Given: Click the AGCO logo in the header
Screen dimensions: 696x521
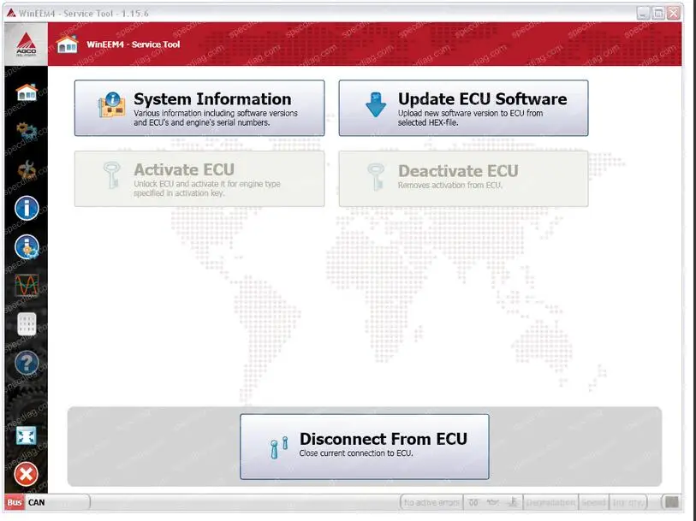Looking at the screenshot, I should pos(27,44).
